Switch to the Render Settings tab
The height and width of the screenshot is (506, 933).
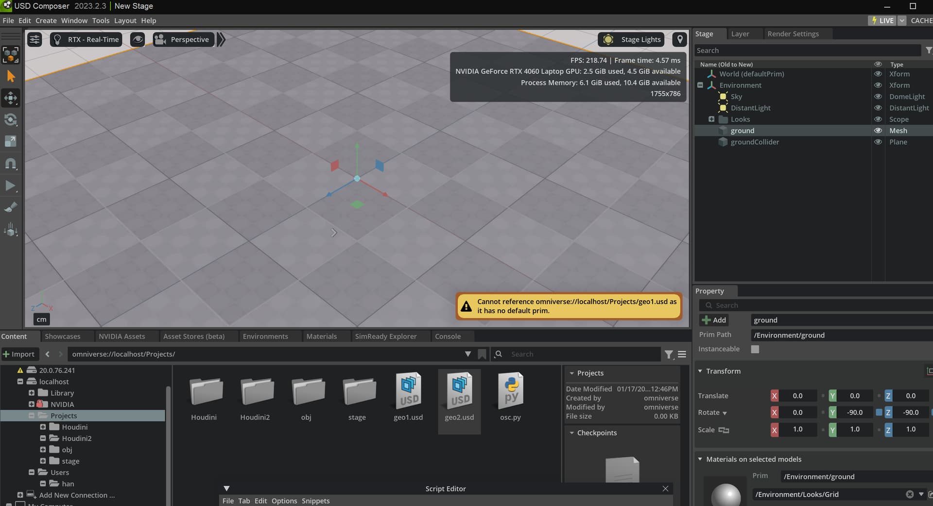[793, 34]
